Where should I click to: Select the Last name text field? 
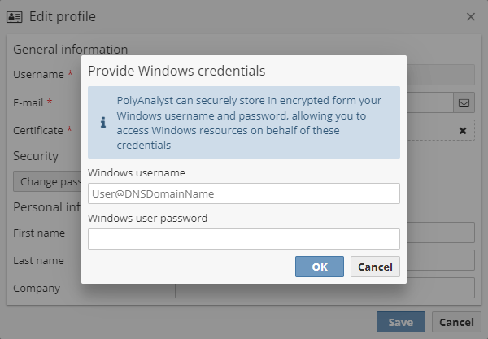click(x=440, y=260)
